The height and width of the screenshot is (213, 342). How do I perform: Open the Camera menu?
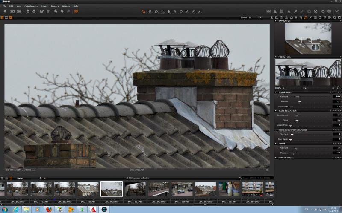[x=55, y=6]
